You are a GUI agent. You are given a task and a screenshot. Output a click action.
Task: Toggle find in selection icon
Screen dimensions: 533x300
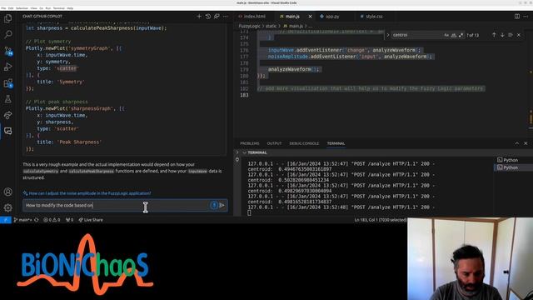(511, 35)
